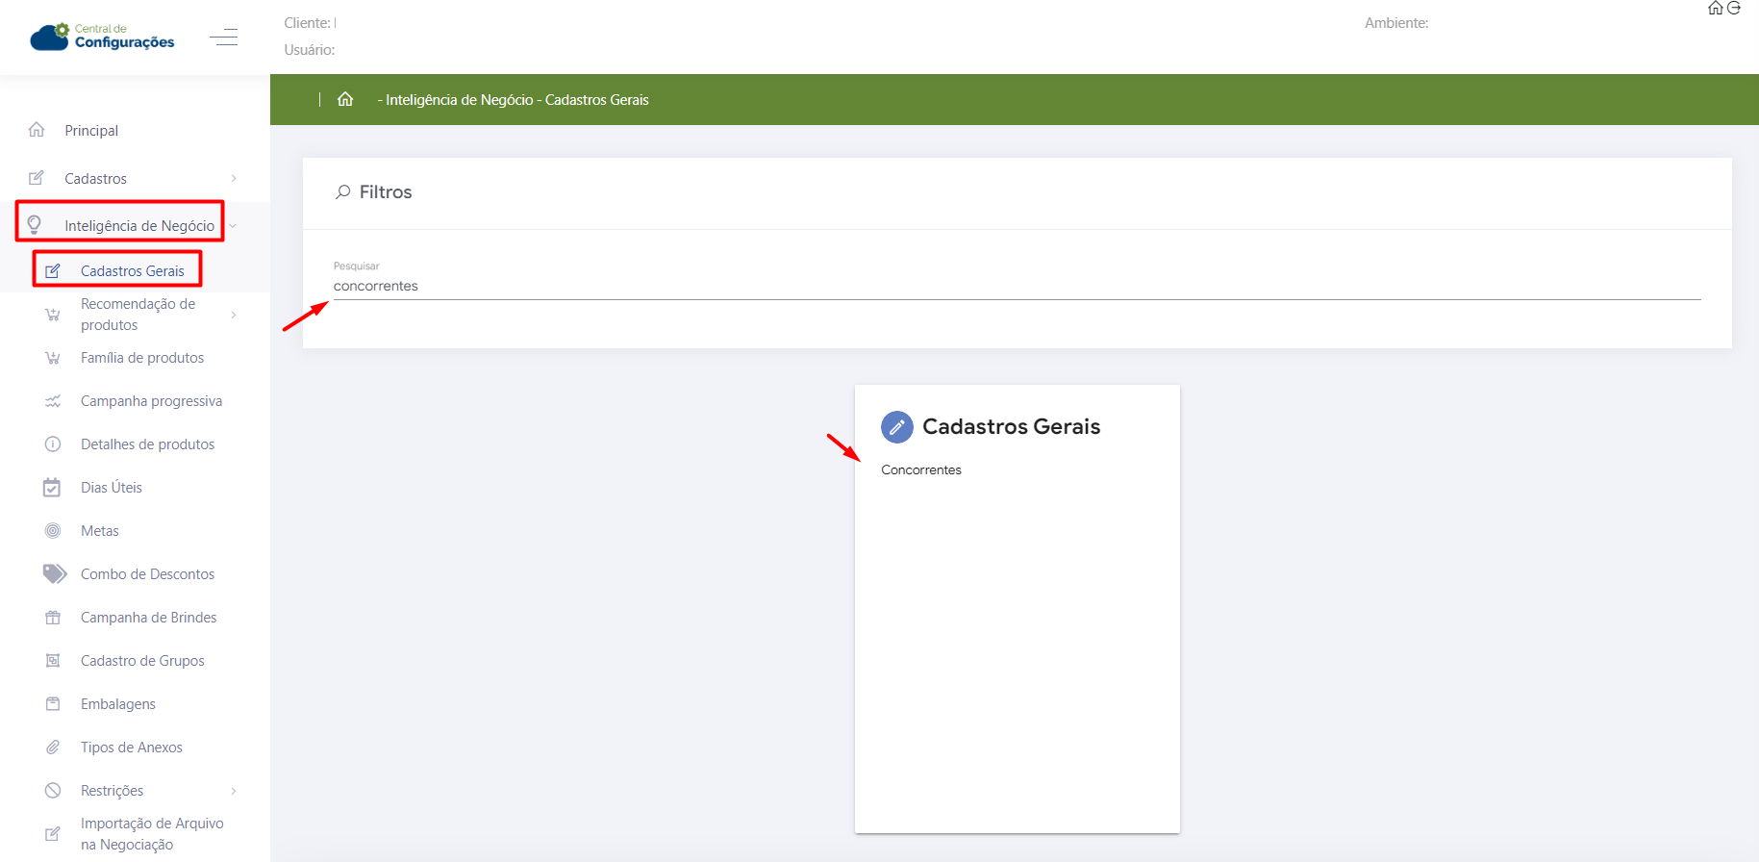Click the Principal house icon in sidebar

[37, 130]
